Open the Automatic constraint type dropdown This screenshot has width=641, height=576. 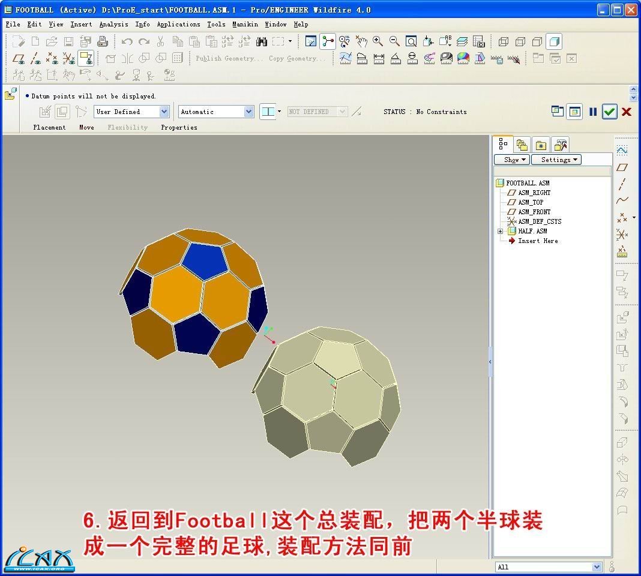pyautogui.click(x=248, y=112)
